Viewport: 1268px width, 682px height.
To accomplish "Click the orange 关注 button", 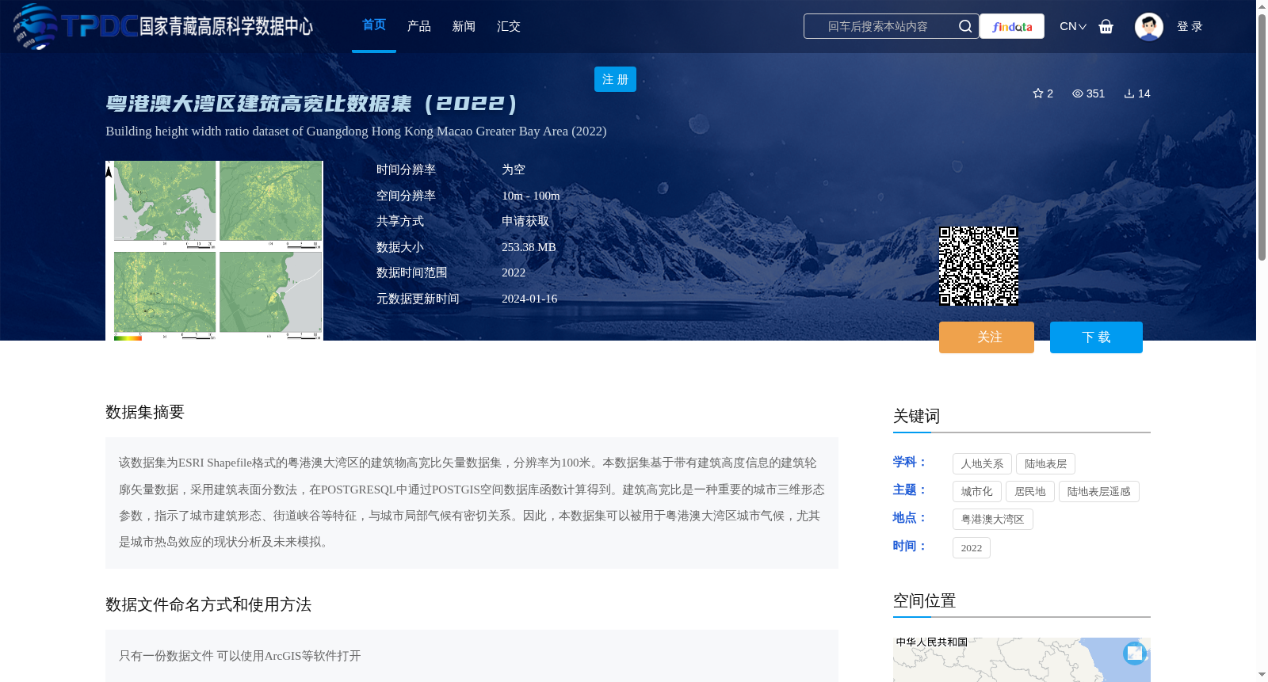I will [987, 337].
